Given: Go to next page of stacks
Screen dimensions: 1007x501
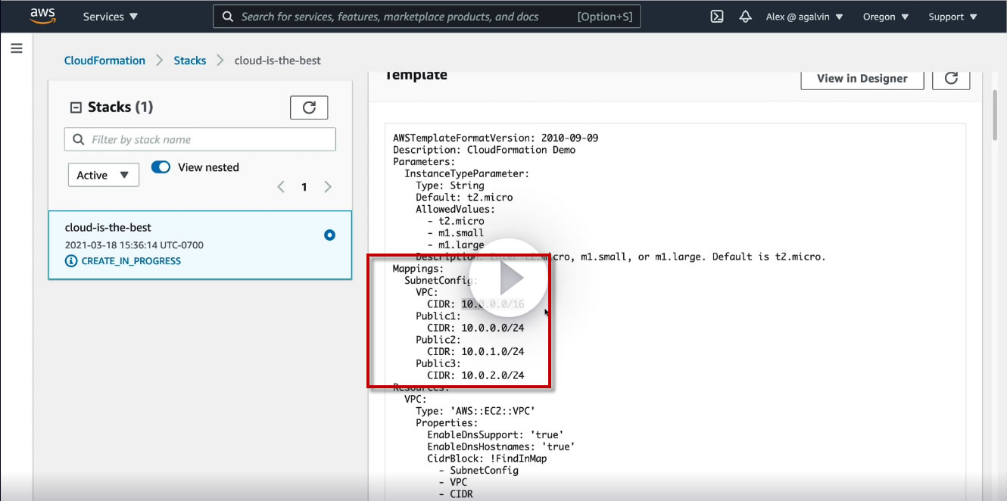Looking at the screenshot, I should point(328,187).
